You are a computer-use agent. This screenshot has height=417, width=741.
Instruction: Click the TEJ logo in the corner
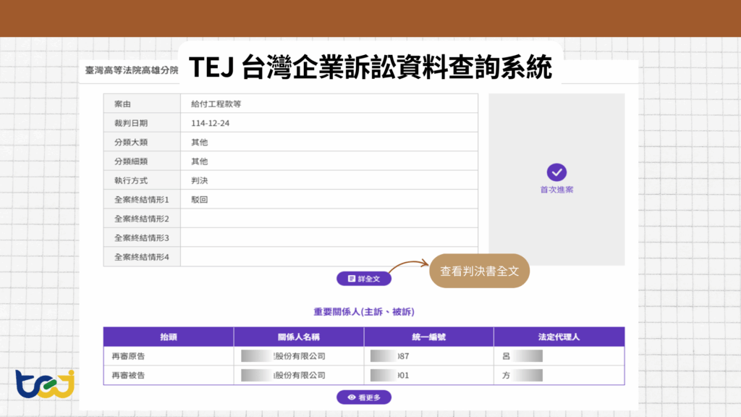click(45, 384)
